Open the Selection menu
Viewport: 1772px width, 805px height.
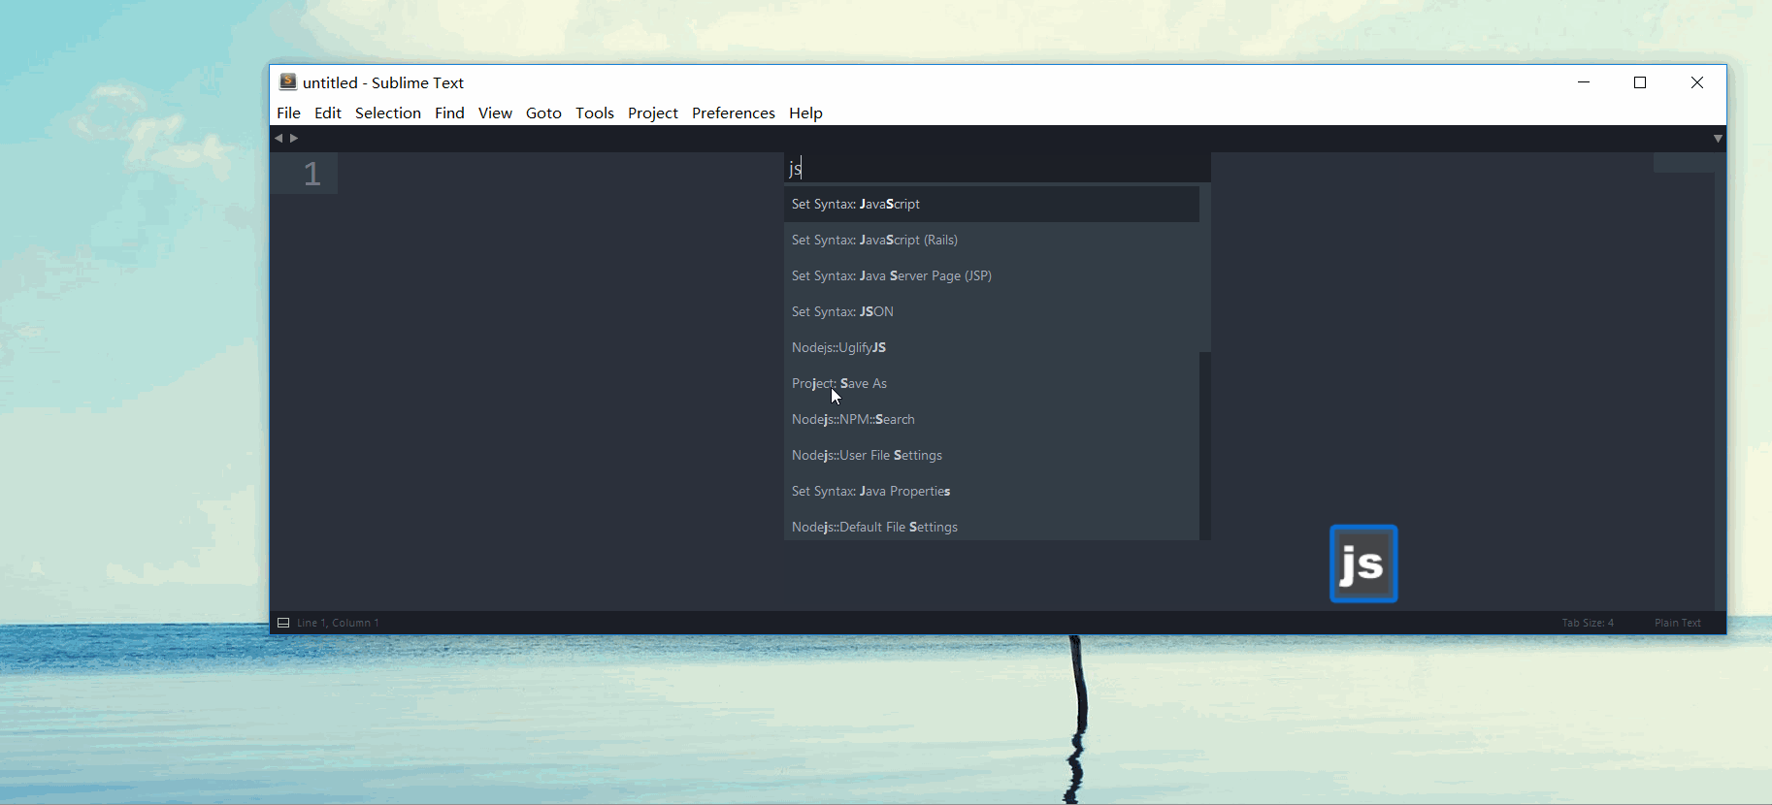(388, 113)
